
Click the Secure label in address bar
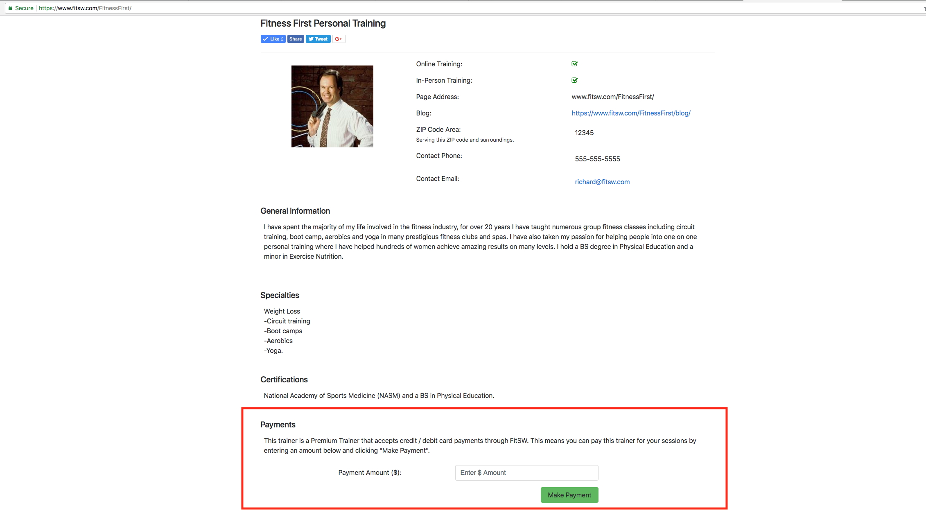point(24,8)
